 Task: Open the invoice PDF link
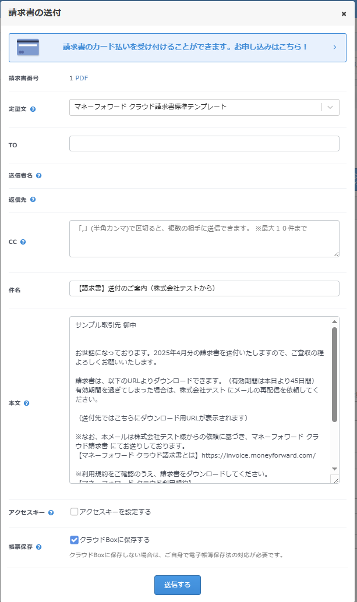(82, 78)
